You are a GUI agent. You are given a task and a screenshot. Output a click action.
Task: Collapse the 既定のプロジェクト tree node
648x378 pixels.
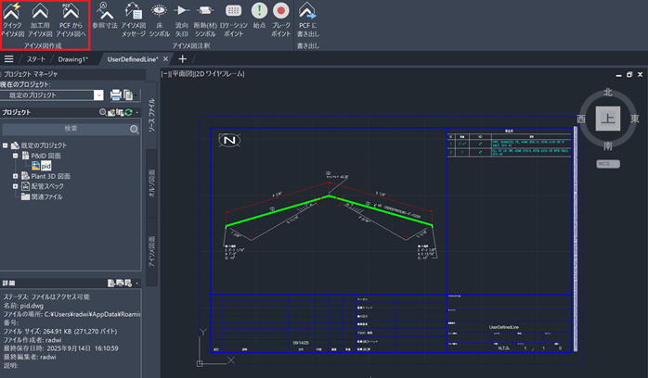pos(6,145)
